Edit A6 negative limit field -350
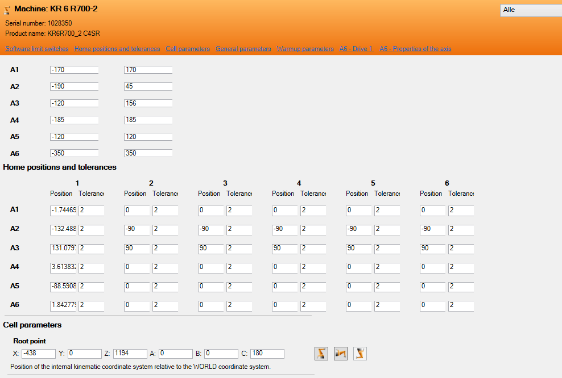This screenshot has width=562, height=378. point(74,153)
